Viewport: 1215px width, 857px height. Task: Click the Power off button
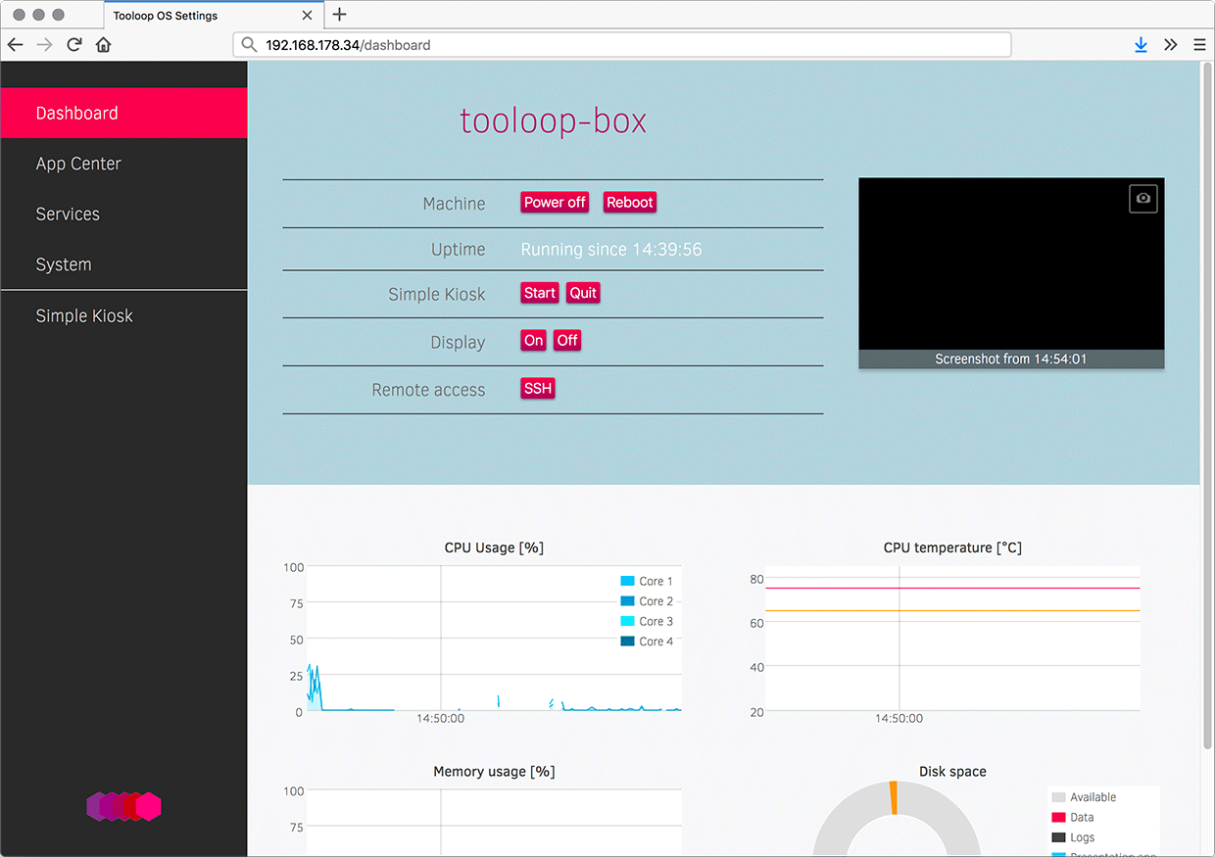(x=555, y=203)
